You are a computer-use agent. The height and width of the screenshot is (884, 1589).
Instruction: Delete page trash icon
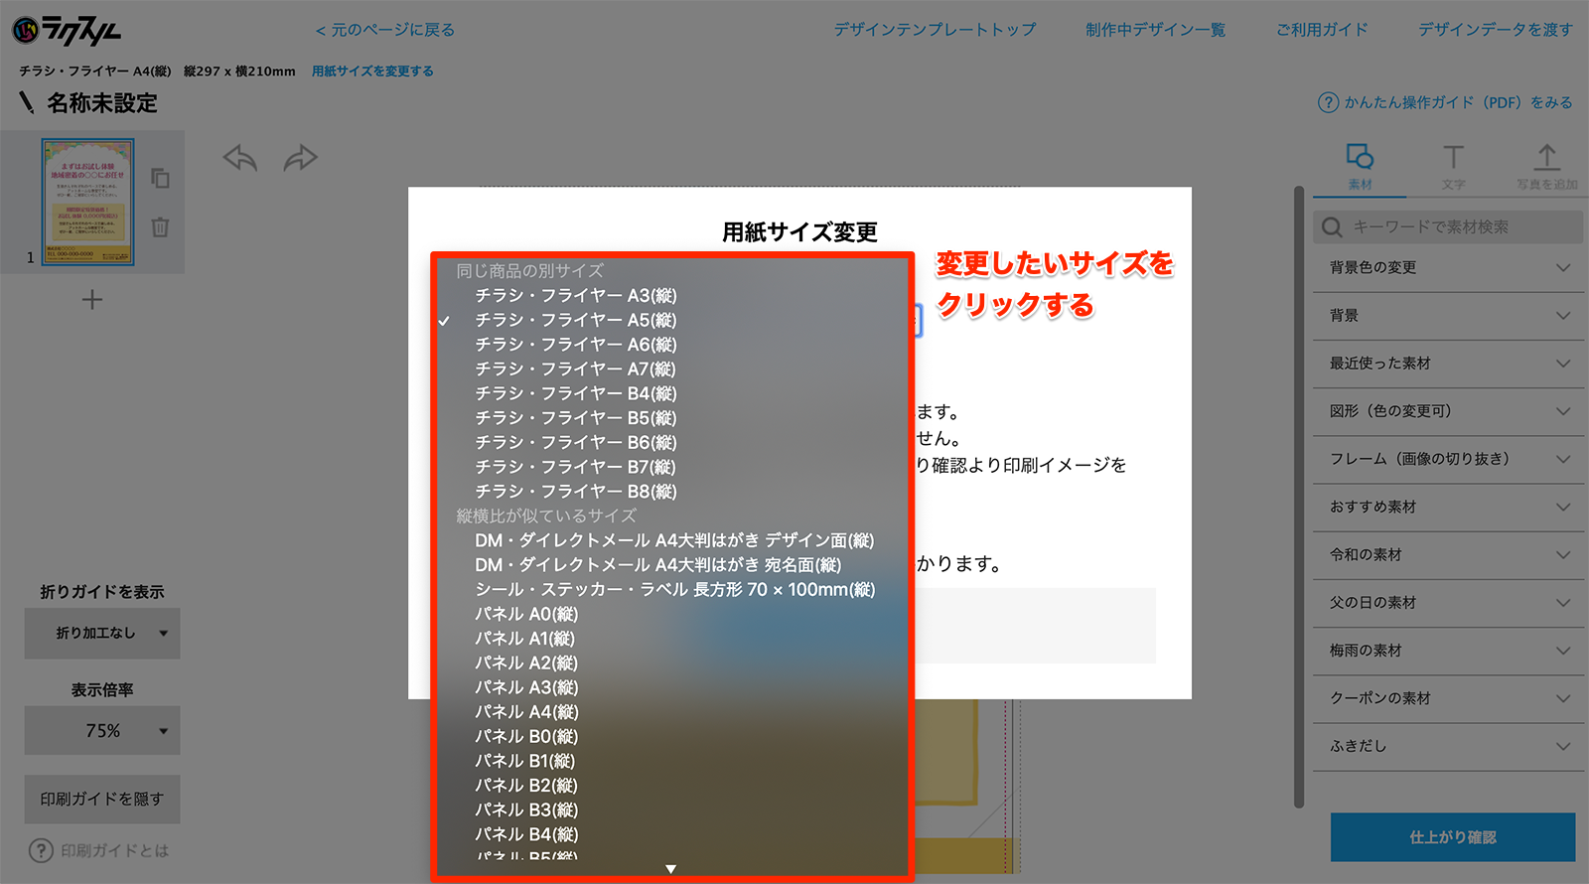(x=160, y=226)
